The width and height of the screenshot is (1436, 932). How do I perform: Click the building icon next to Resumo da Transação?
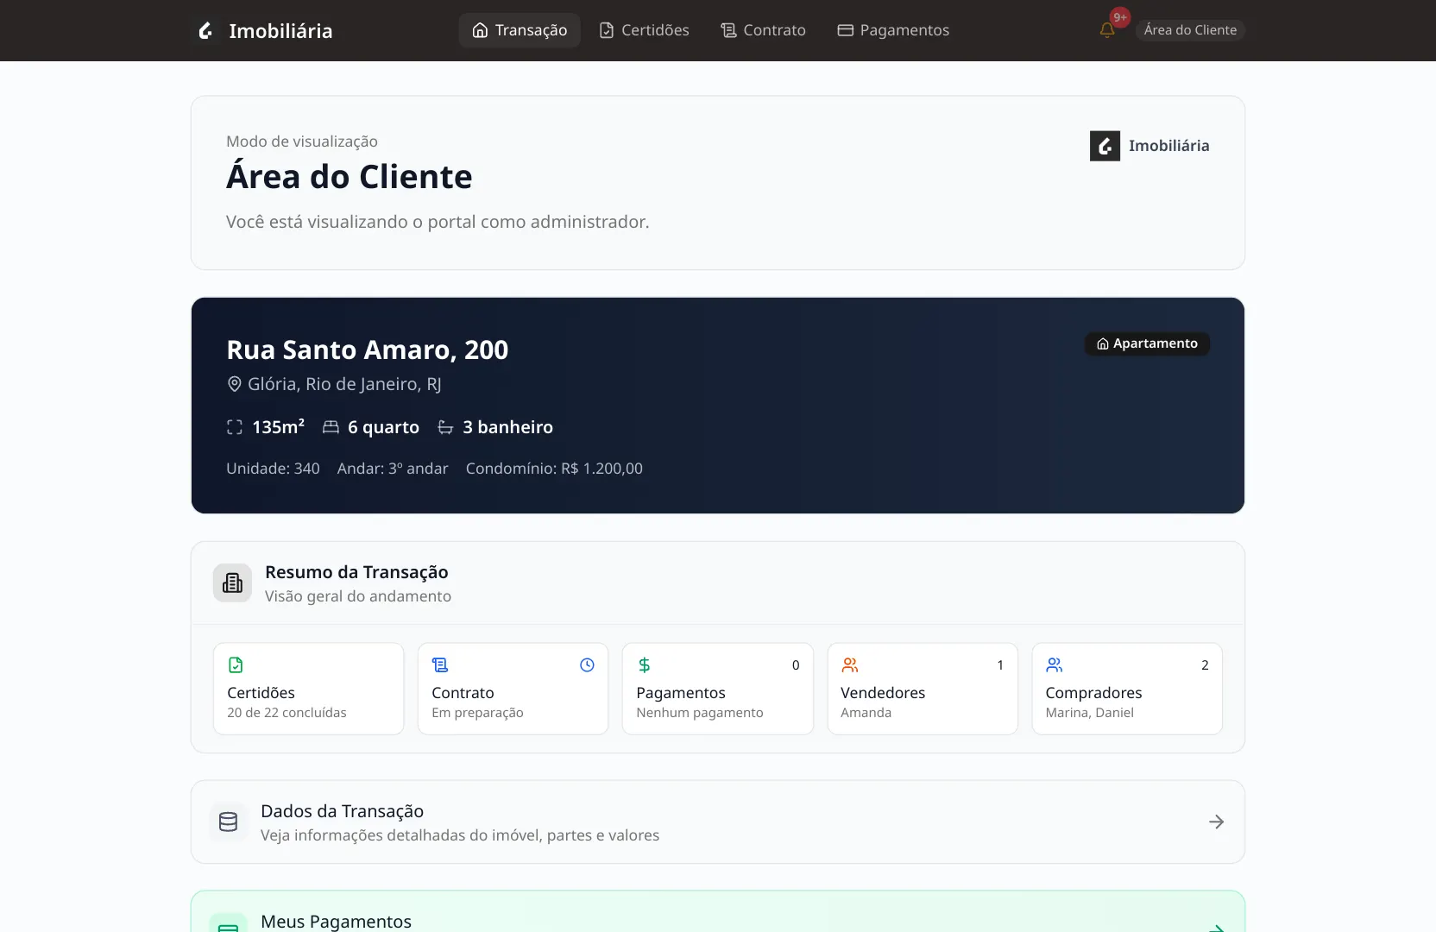pos(231,582)
